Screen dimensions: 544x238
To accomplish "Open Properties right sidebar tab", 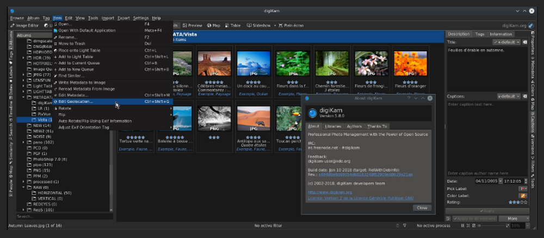I will click(533, 43).
